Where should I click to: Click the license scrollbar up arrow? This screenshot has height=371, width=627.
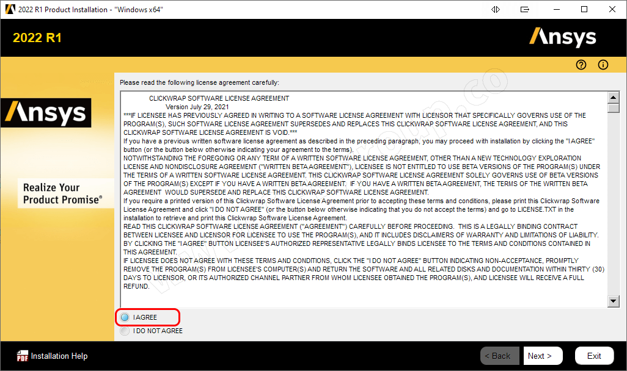click(x=614, y=98)
